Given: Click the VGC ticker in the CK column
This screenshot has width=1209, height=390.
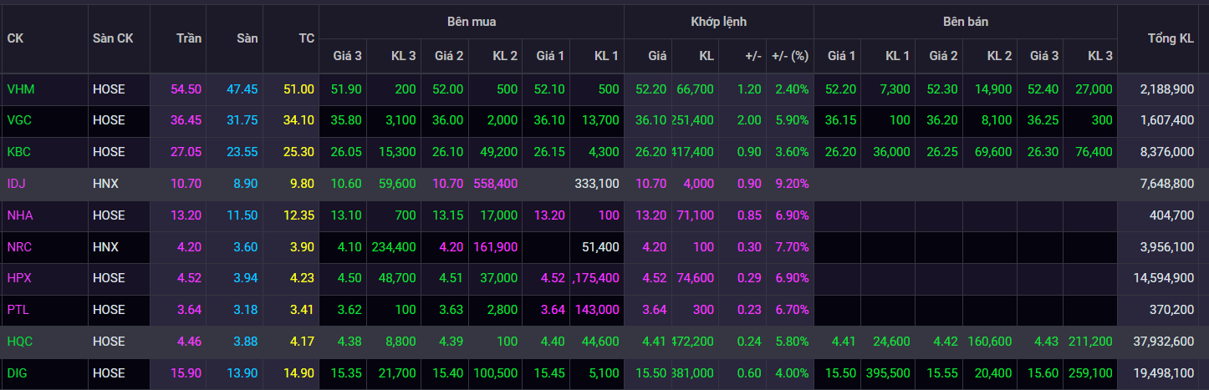Looking at the screenshot, I should click(21, 120).
